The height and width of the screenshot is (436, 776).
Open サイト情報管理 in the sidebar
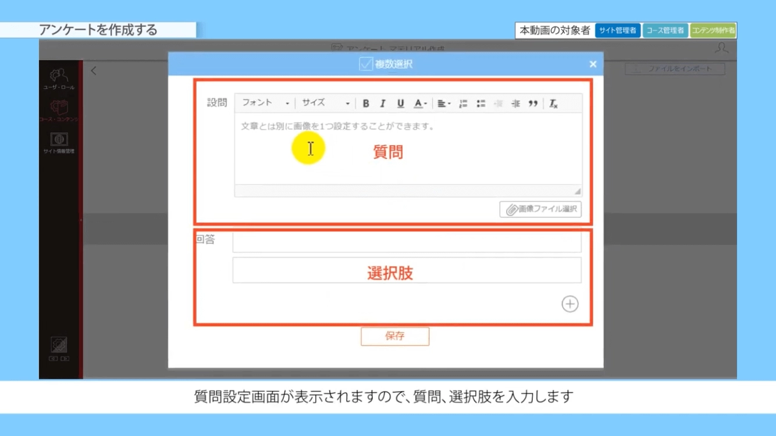point(59,143)
